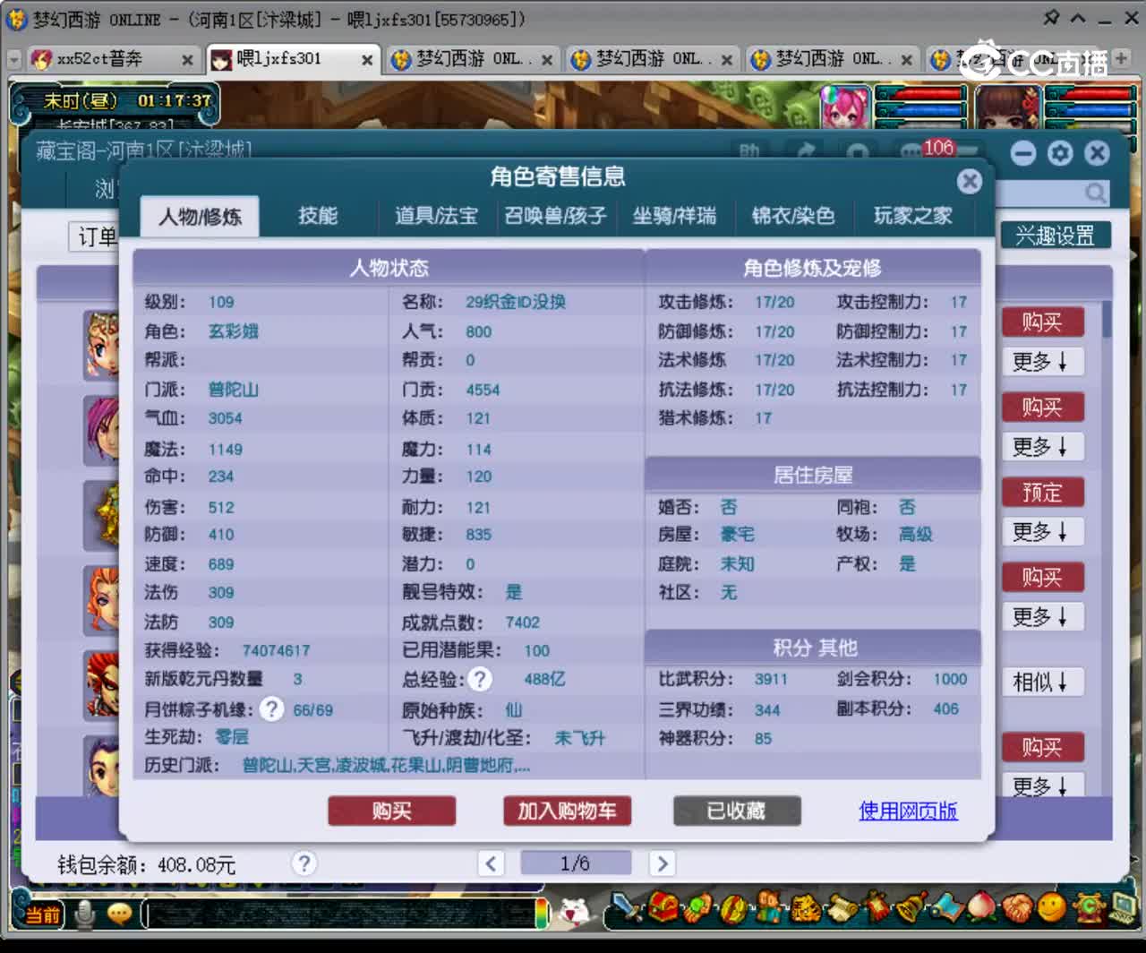
Task: Close the 角色寄售信息 dialog
Action: (x=969, y=182)
